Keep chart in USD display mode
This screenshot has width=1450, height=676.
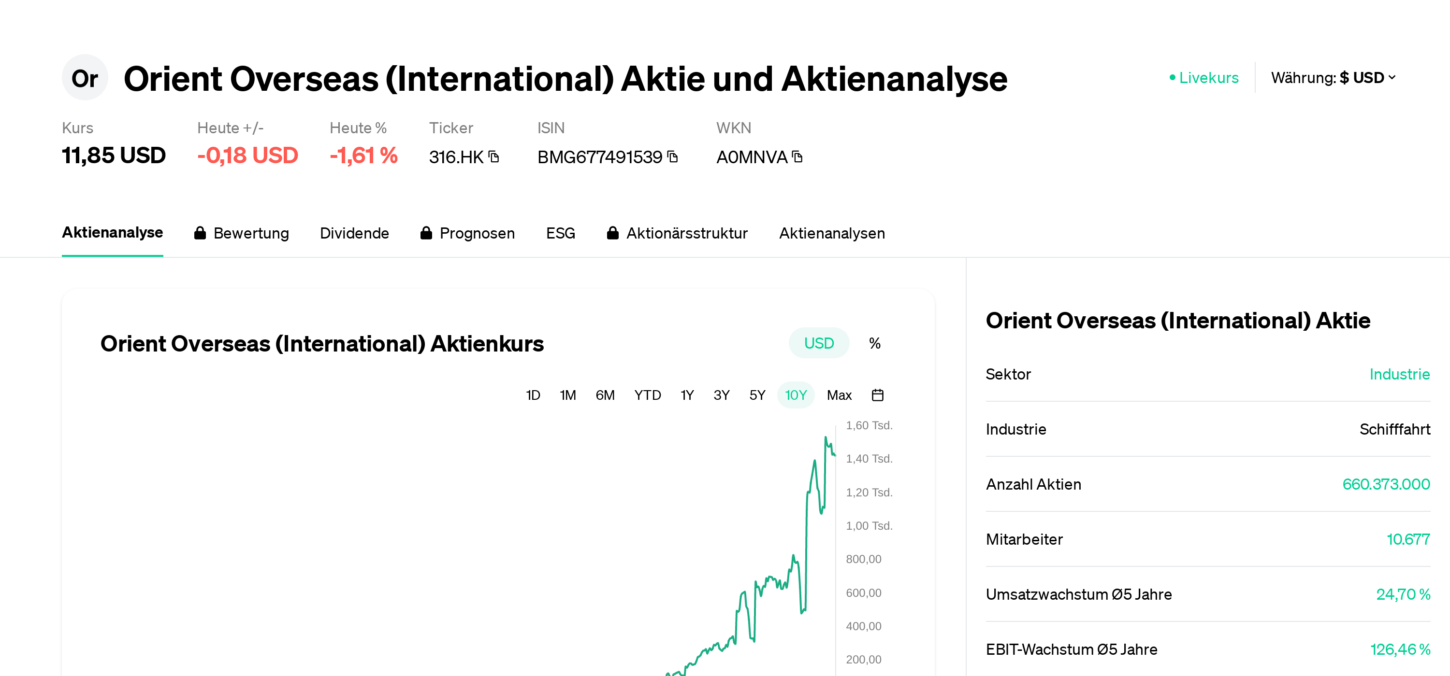click(819, 342)
